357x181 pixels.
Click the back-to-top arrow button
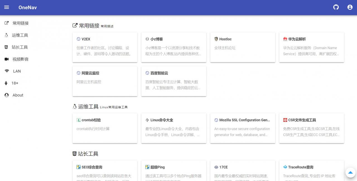(351, 173)
